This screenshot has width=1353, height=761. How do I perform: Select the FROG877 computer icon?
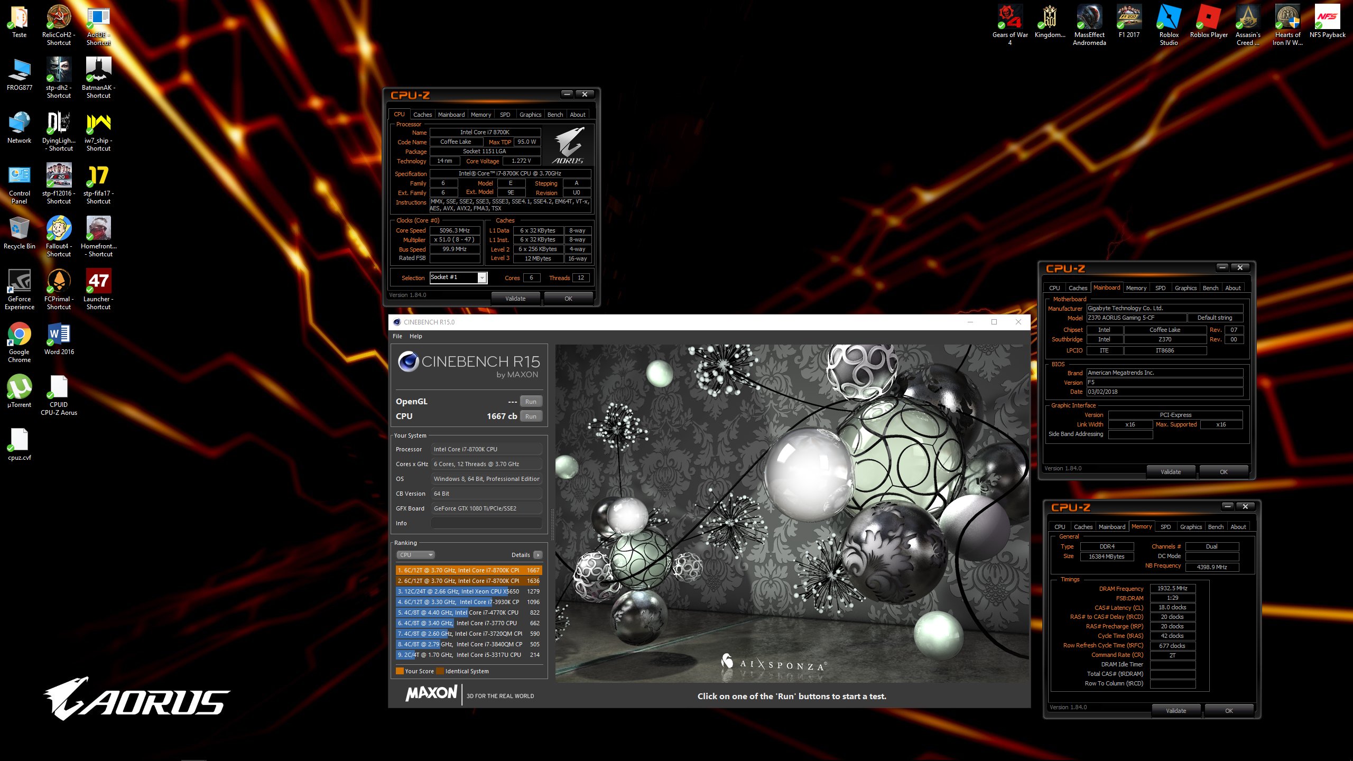point(19,74)
